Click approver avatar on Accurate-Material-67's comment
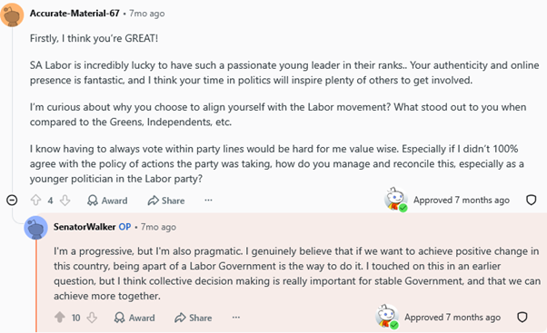 click(x=396, y=200)
